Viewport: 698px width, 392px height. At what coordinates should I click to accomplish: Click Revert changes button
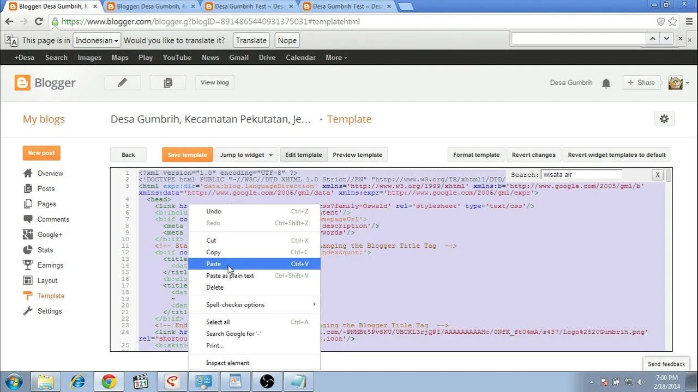coord(533,155)
